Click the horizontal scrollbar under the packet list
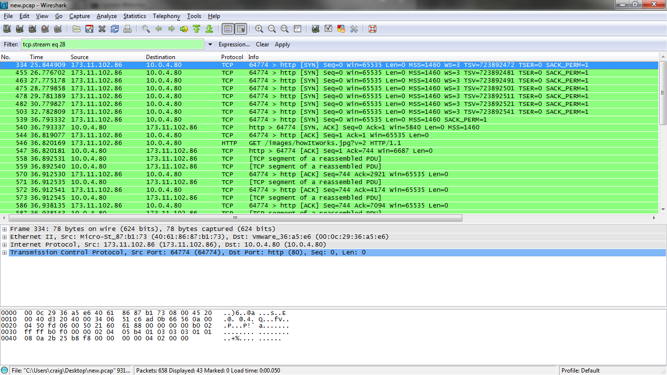Screen dimensions: 667x375 pyautogui.click(x=234, y=218)
